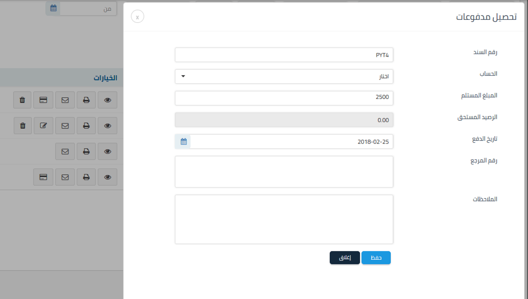Image resolution: width=528 pixels, height=299 pixels.
Task: Click the eye view icon in first options row
Action: 107,100
